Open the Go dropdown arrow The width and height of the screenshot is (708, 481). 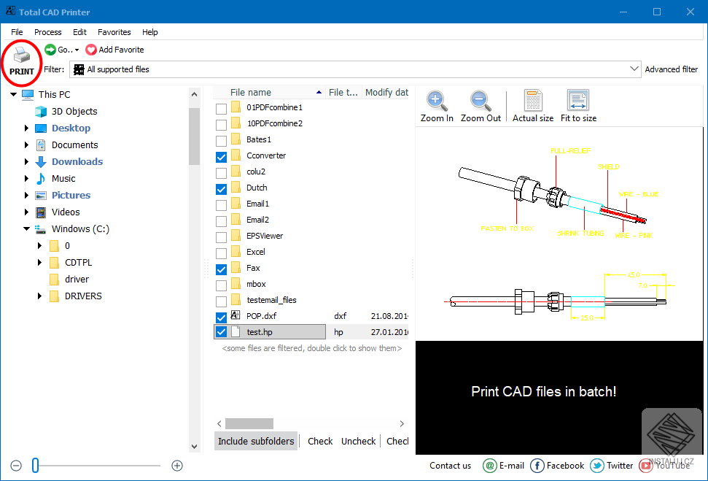[77, 50]
